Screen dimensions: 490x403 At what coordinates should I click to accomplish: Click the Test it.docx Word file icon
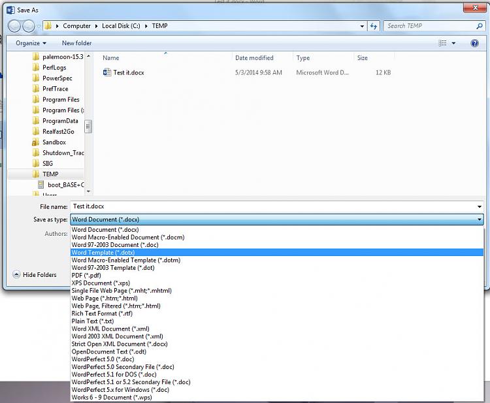pos(107,73)
